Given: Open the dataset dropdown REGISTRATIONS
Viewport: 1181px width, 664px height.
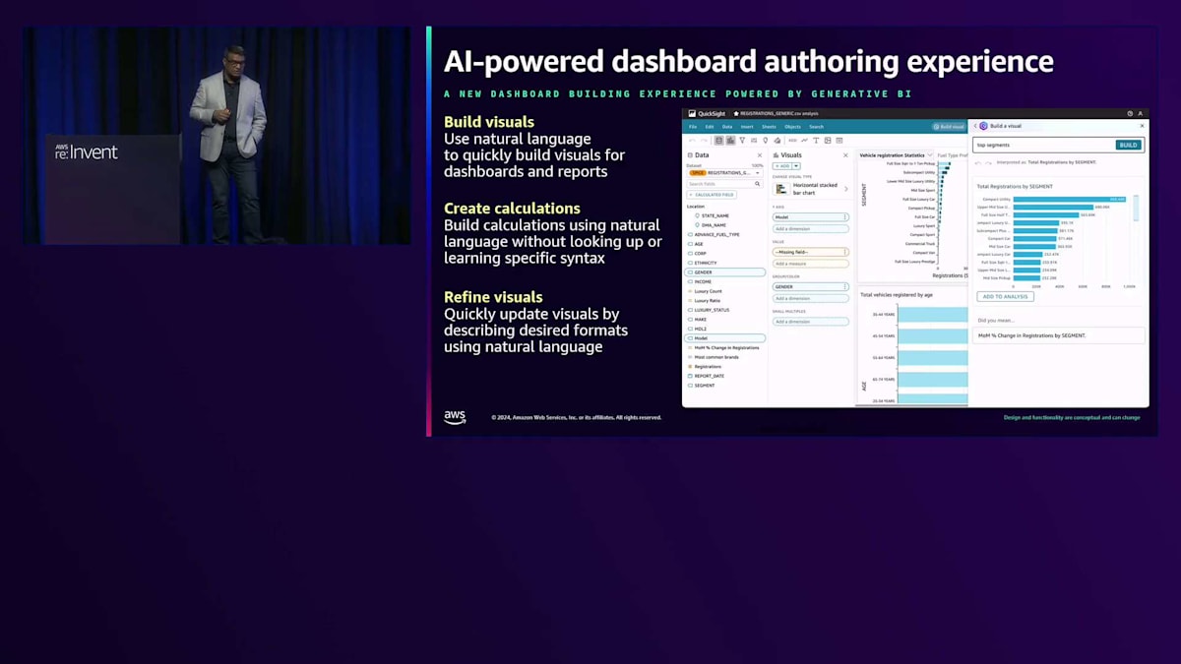Looking at the screenshot, I should click(x=724, y=172).
